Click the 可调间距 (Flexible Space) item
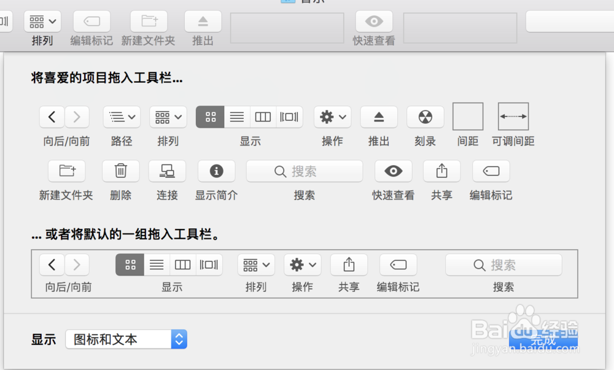Screen dimensions: 614x370 513,117
